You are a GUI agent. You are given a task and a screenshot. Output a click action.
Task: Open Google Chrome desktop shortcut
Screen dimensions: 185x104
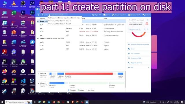click(x=5, y=82)
